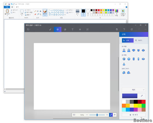153x123 pixels.
Task: Click 색 편집 edit colors button in Paint
Action: tap(116, 13)
